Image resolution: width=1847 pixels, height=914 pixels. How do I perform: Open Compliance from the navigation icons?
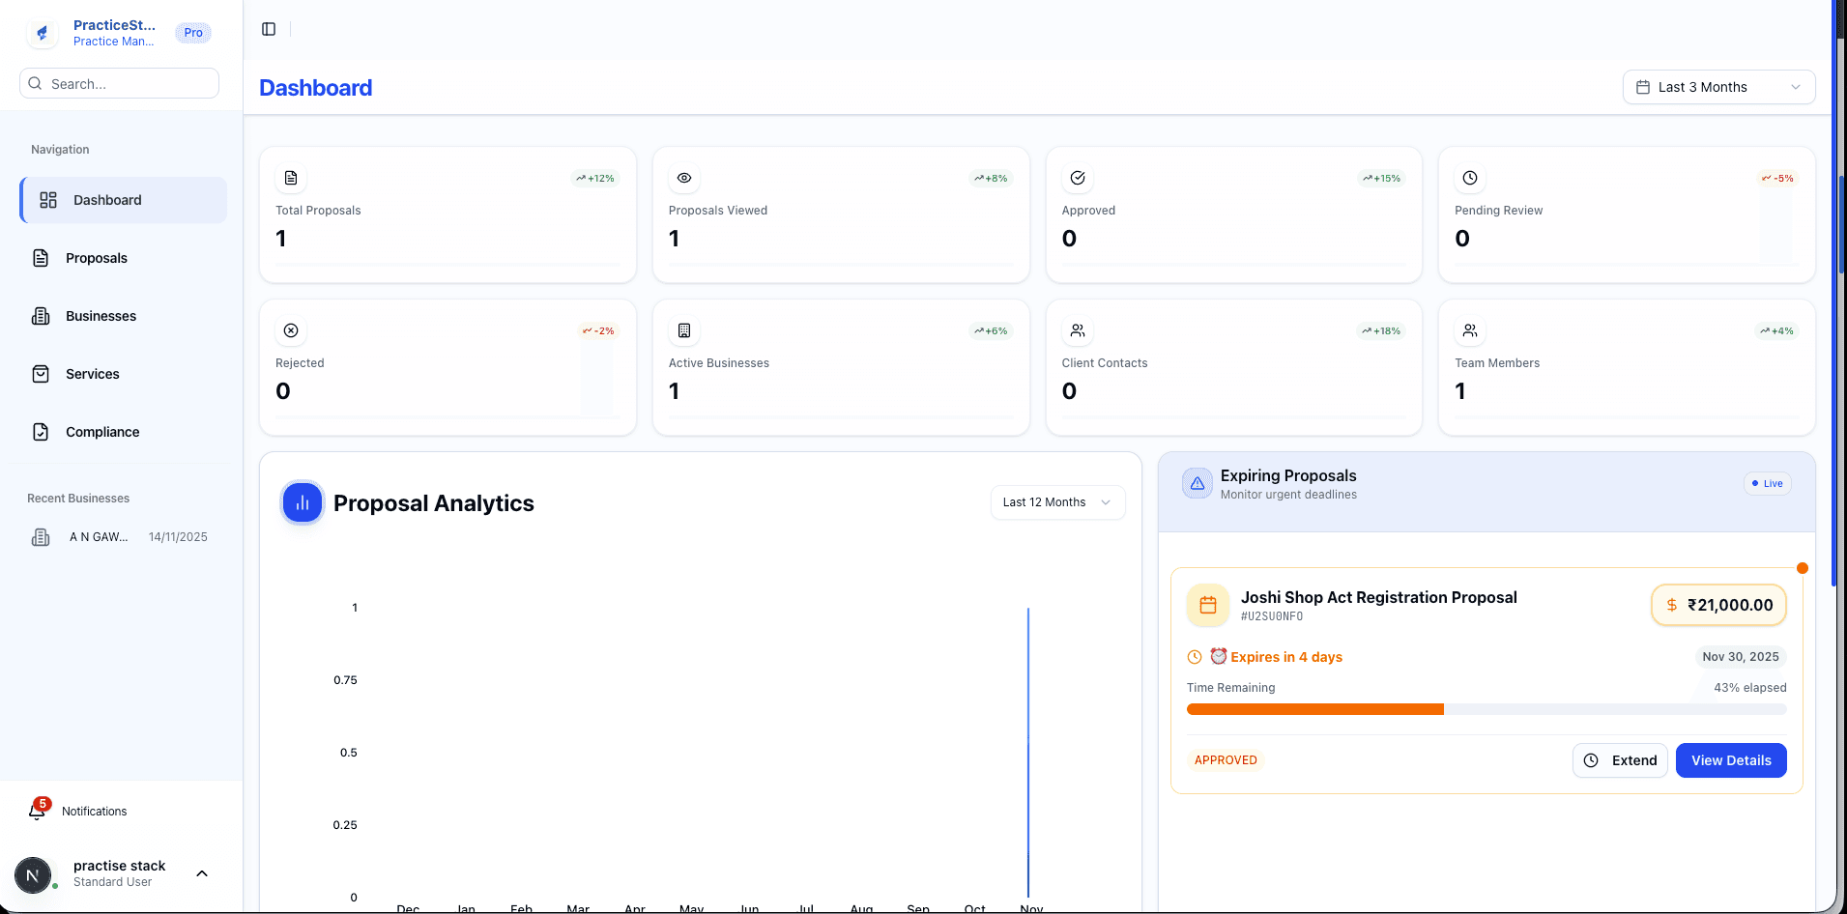[x=40, y=432]
